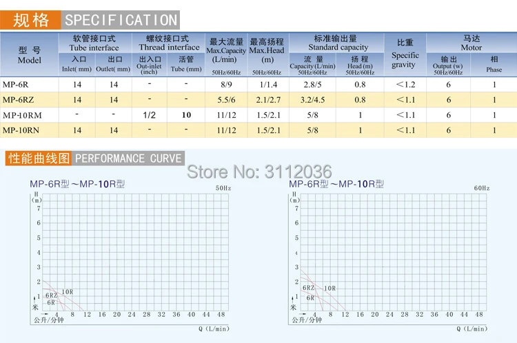Click head "0.8" in the MP-6R row

click(360, 85)
